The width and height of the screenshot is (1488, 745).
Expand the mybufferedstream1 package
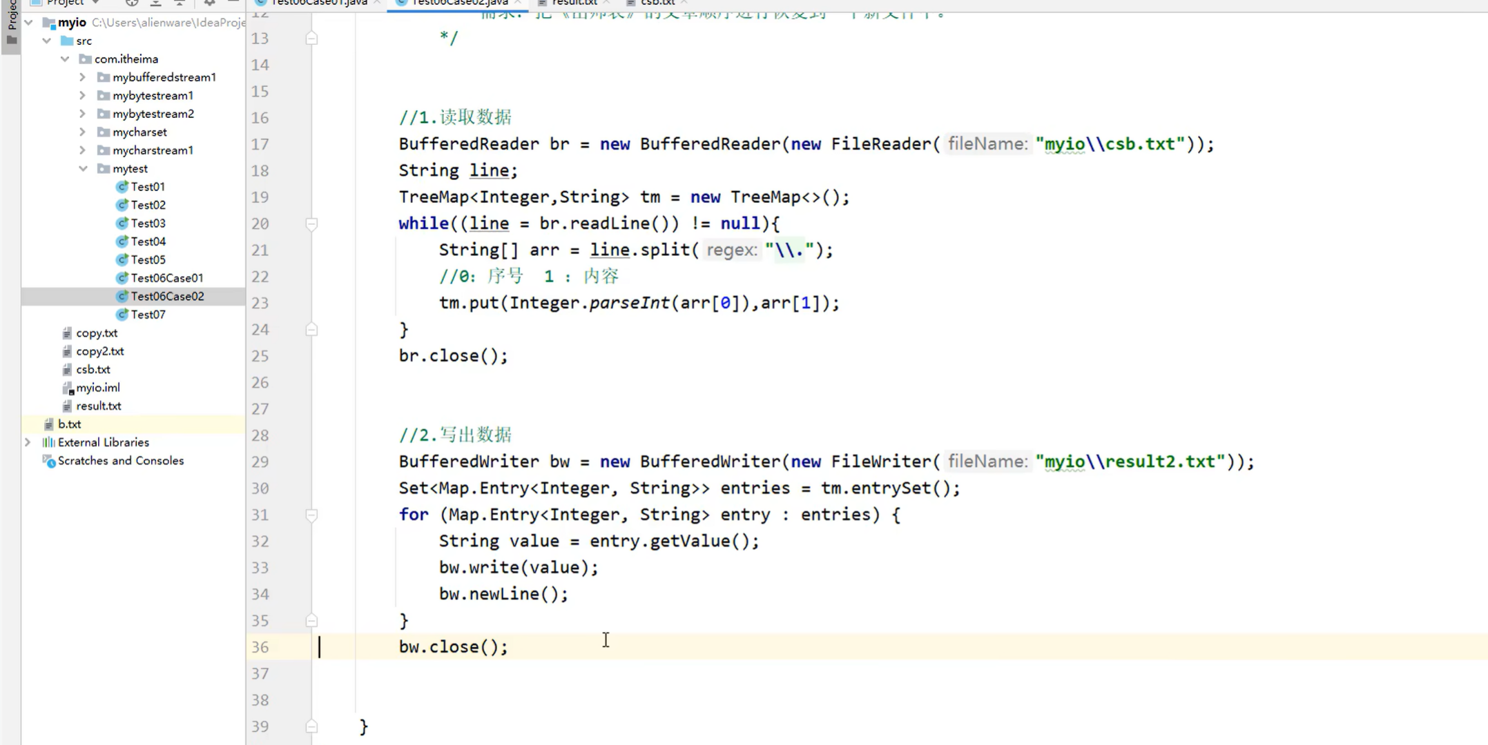tap(81, 77)
